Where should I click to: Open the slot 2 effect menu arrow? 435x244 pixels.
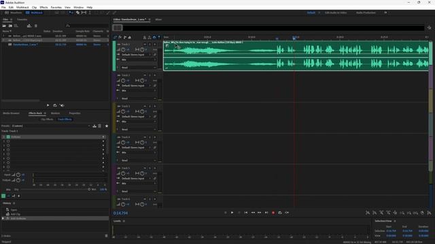(x=103, y=141)
